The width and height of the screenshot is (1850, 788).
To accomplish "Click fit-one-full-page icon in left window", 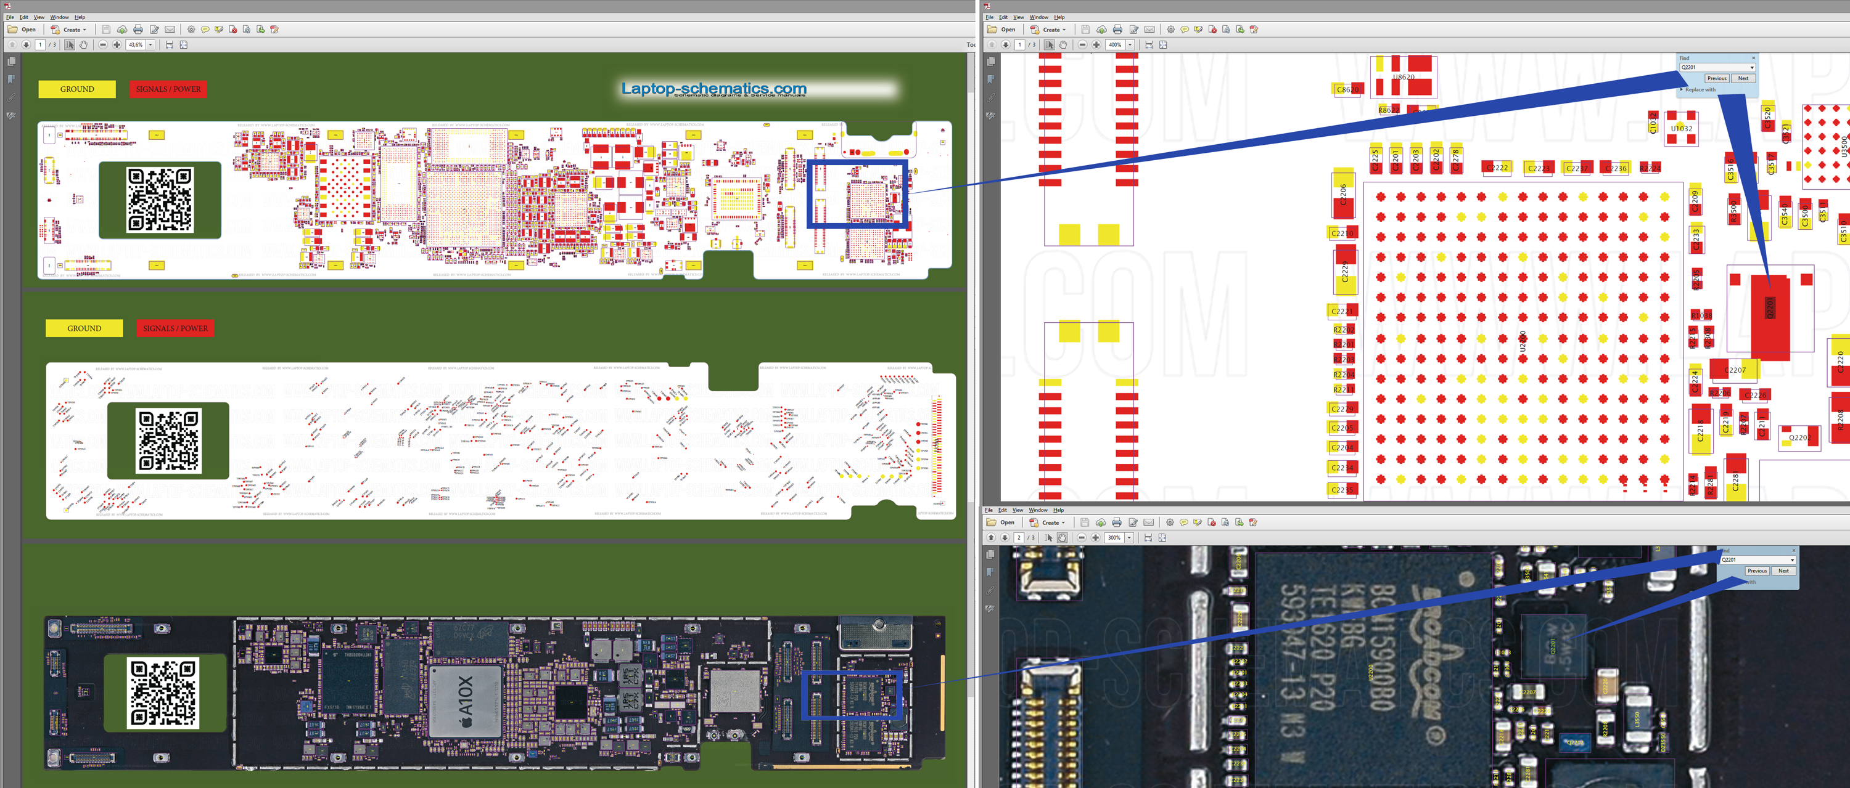I will 184,44.
